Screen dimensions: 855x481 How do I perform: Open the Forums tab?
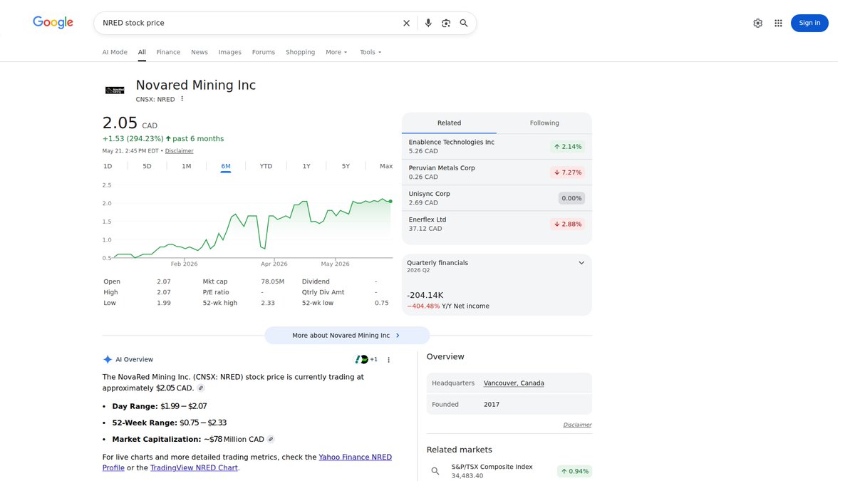[264, 52]
